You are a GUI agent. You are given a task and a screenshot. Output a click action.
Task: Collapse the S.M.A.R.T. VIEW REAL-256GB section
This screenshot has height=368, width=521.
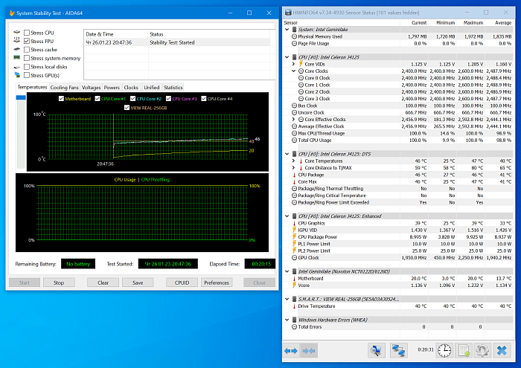(x=287, y=299)
